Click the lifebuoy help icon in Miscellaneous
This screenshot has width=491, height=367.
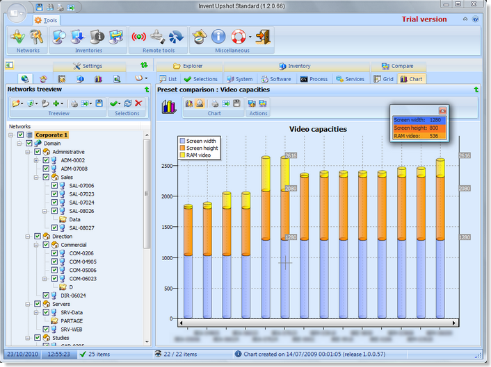tap(239, 37)
